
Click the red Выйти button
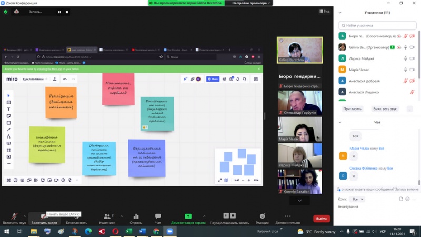(321, 219)
